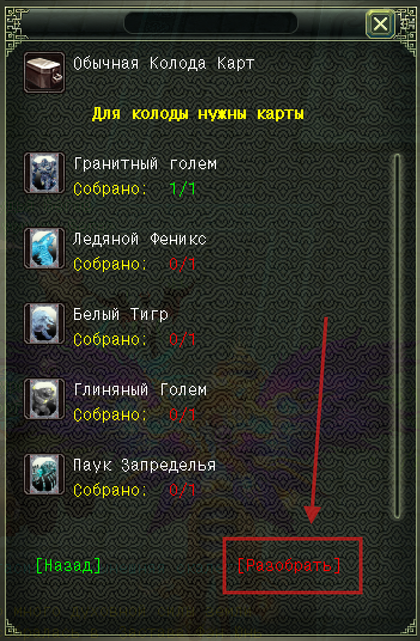Click the Гранитный голем card name

click(145, 164)
